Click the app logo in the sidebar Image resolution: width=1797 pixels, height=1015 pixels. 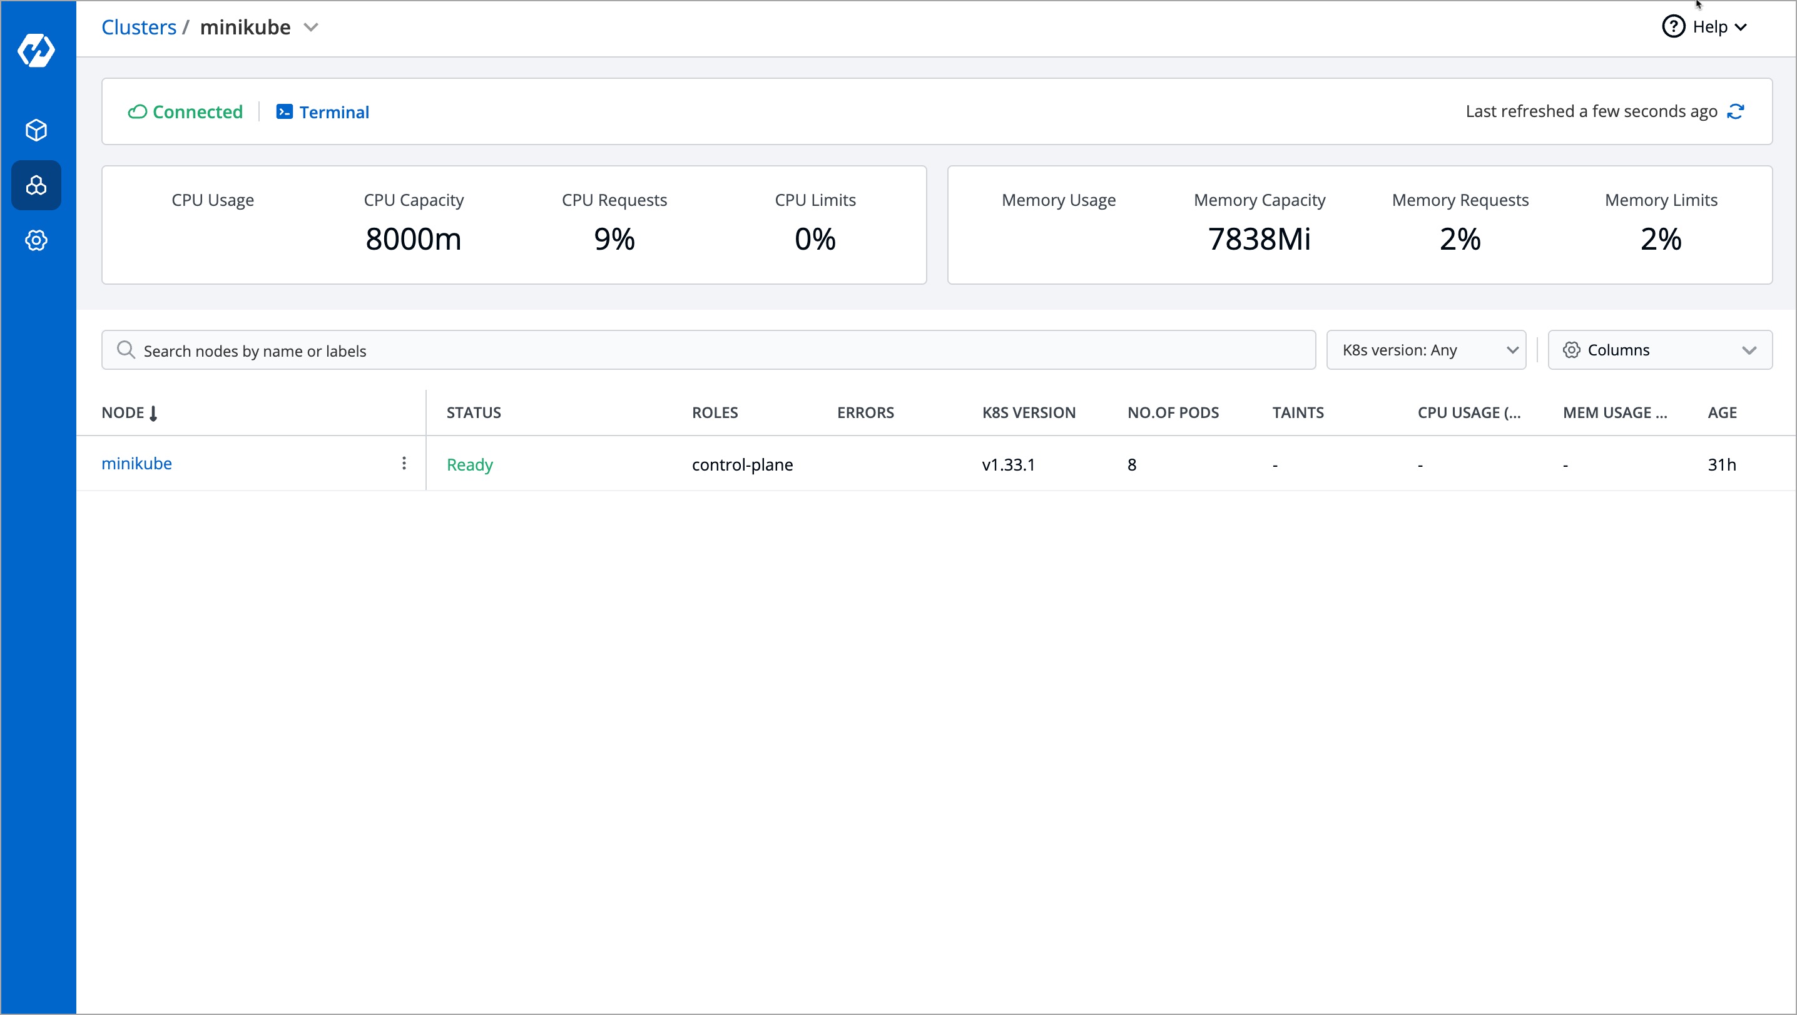(x=36, y=50)
